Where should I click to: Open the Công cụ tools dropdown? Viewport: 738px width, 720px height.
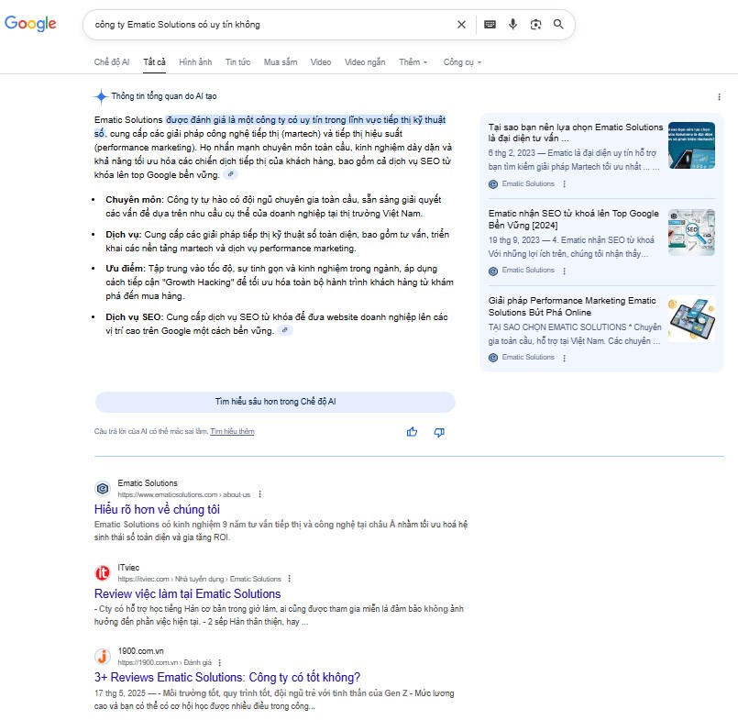pyautogui.click(x=461, y=62)
